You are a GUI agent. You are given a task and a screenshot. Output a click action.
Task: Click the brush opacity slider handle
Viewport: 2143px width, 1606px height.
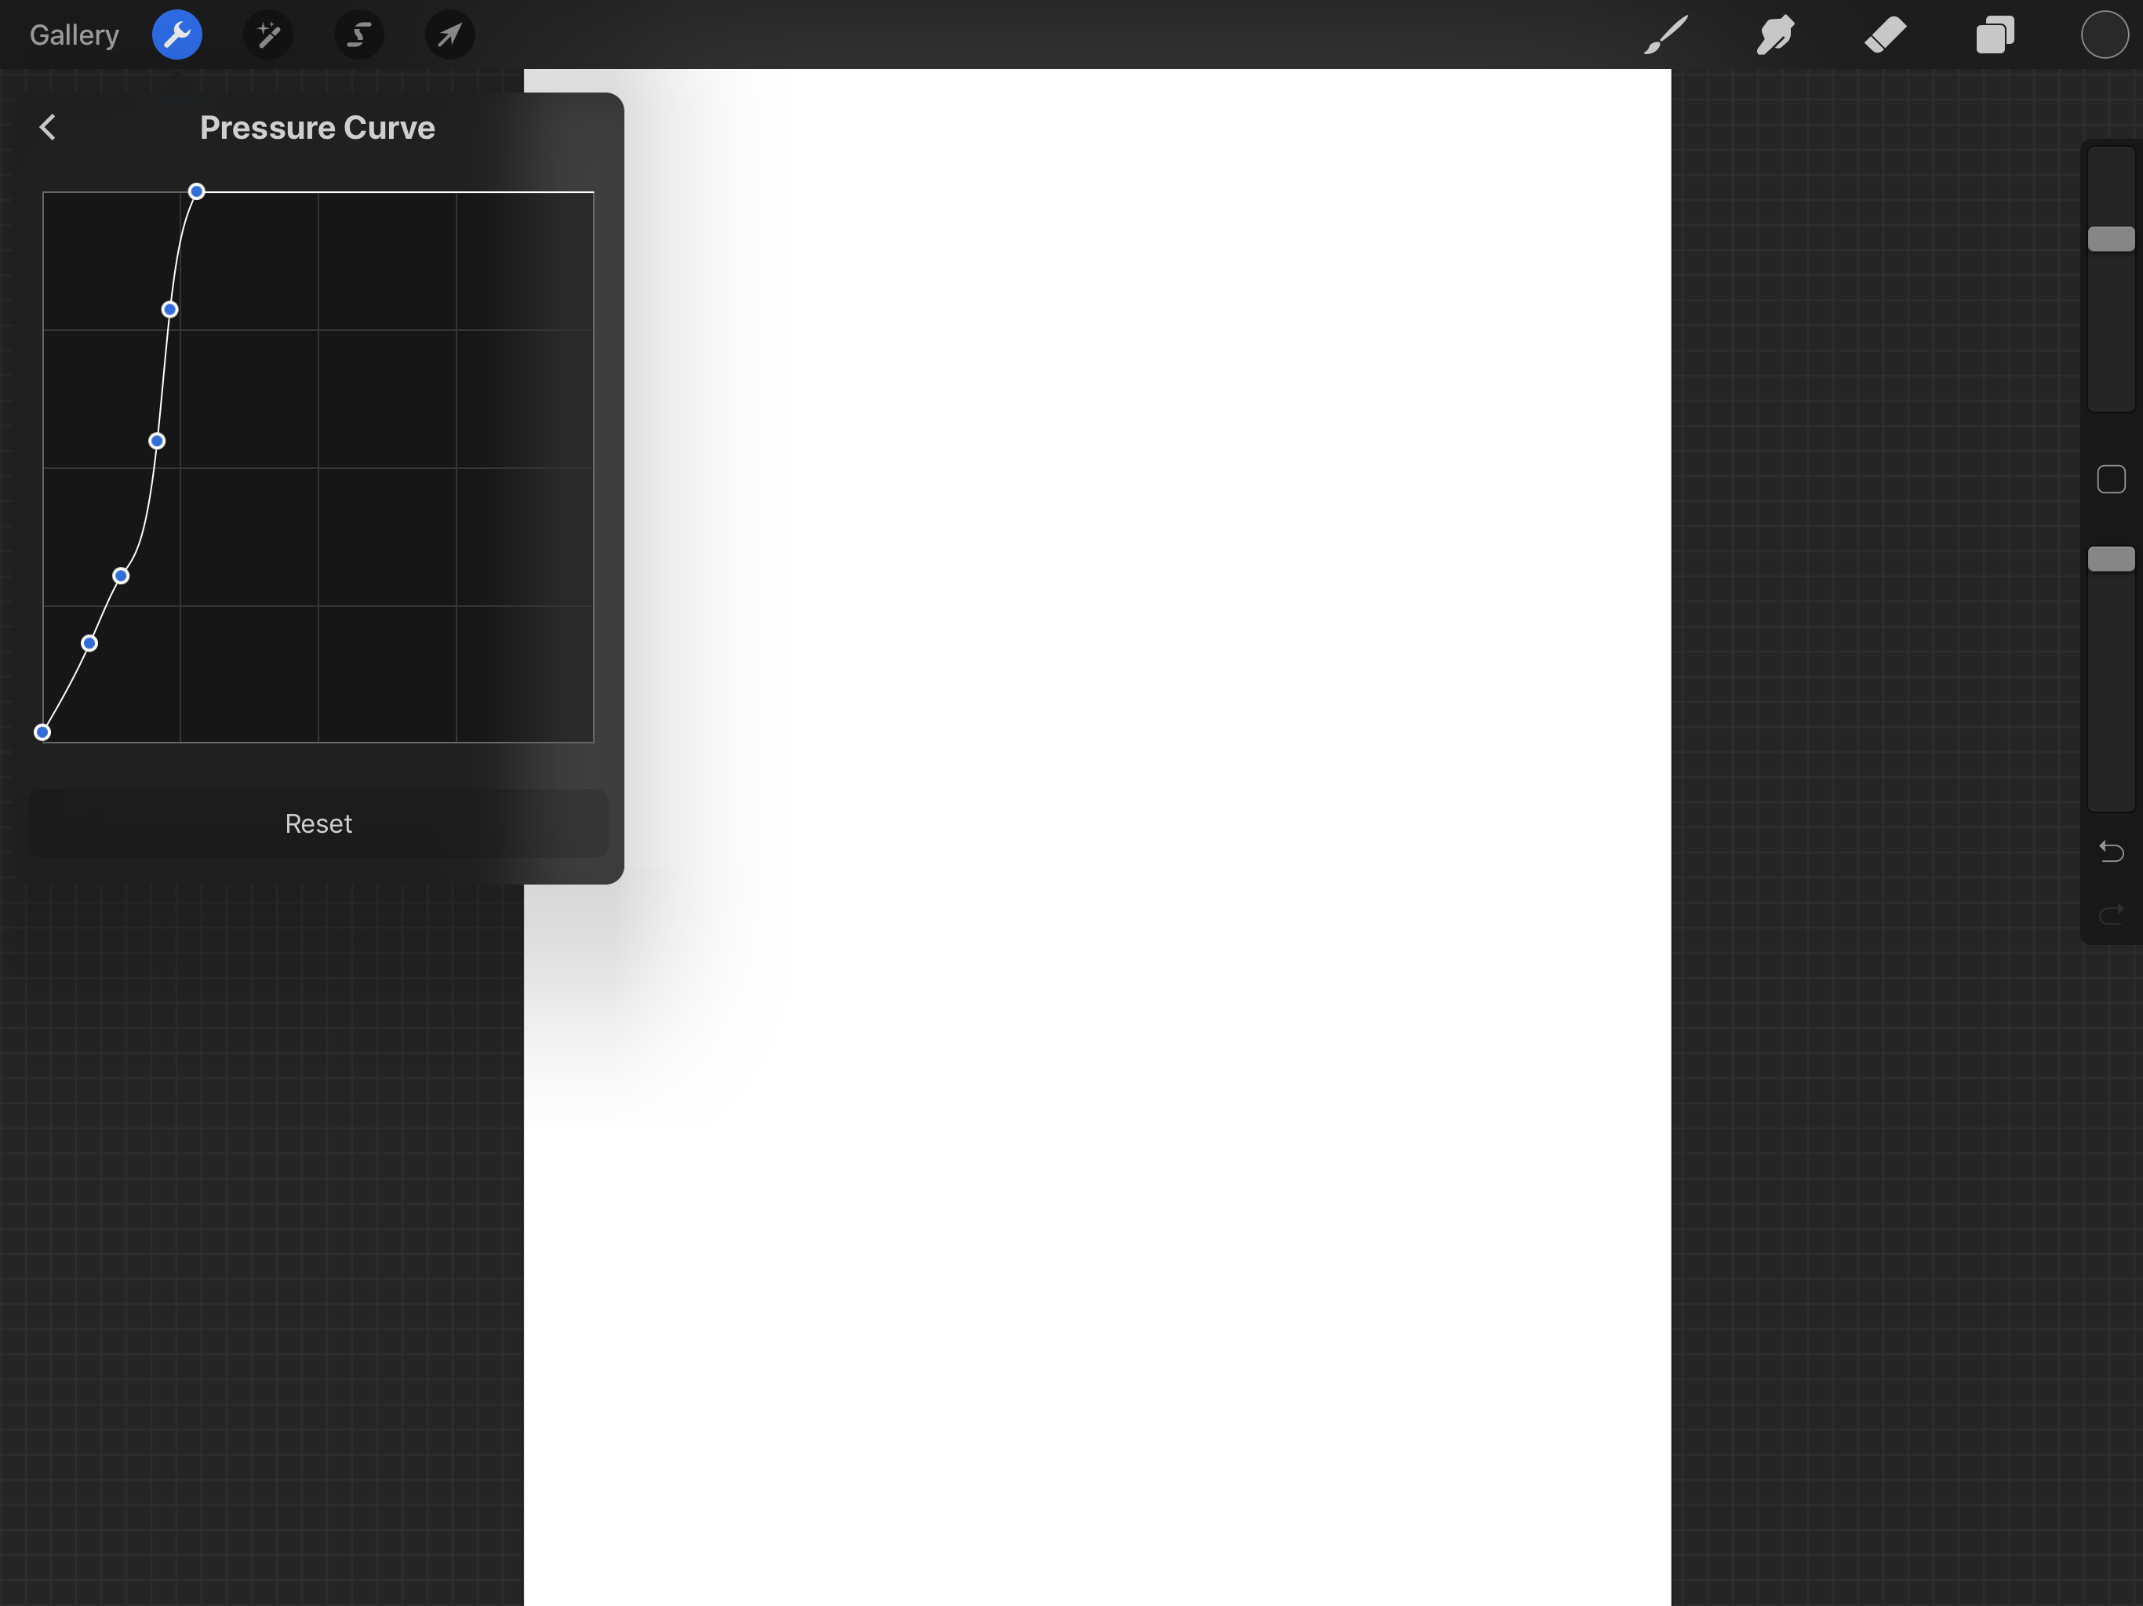(x=2111, y=559)
